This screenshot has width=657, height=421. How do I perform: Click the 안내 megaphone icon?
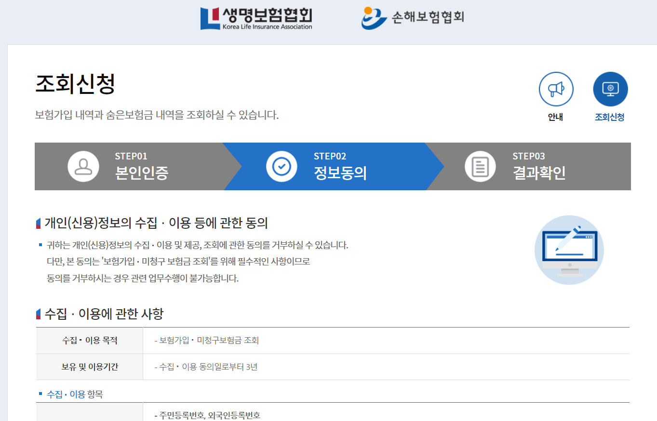pyautogui.click(x=556, y=89)
